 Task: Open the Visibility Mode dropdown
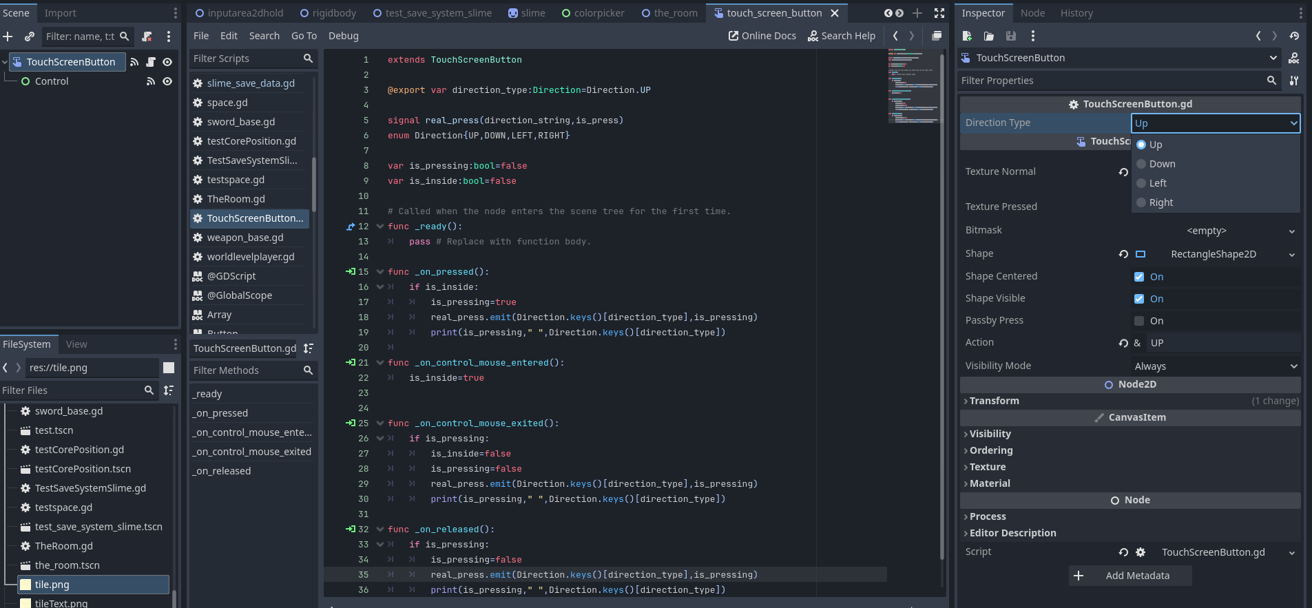[x=1216, y=366]
